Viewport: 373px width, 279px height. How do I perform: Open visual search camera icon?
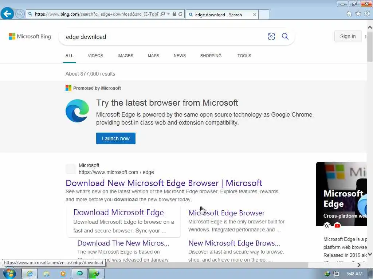tap(271, 36)
